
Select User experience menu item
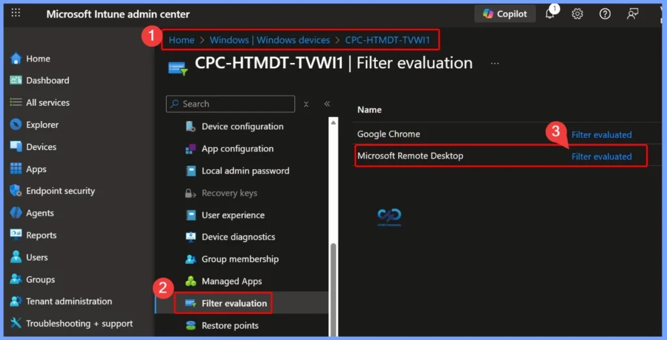[233, 215]
